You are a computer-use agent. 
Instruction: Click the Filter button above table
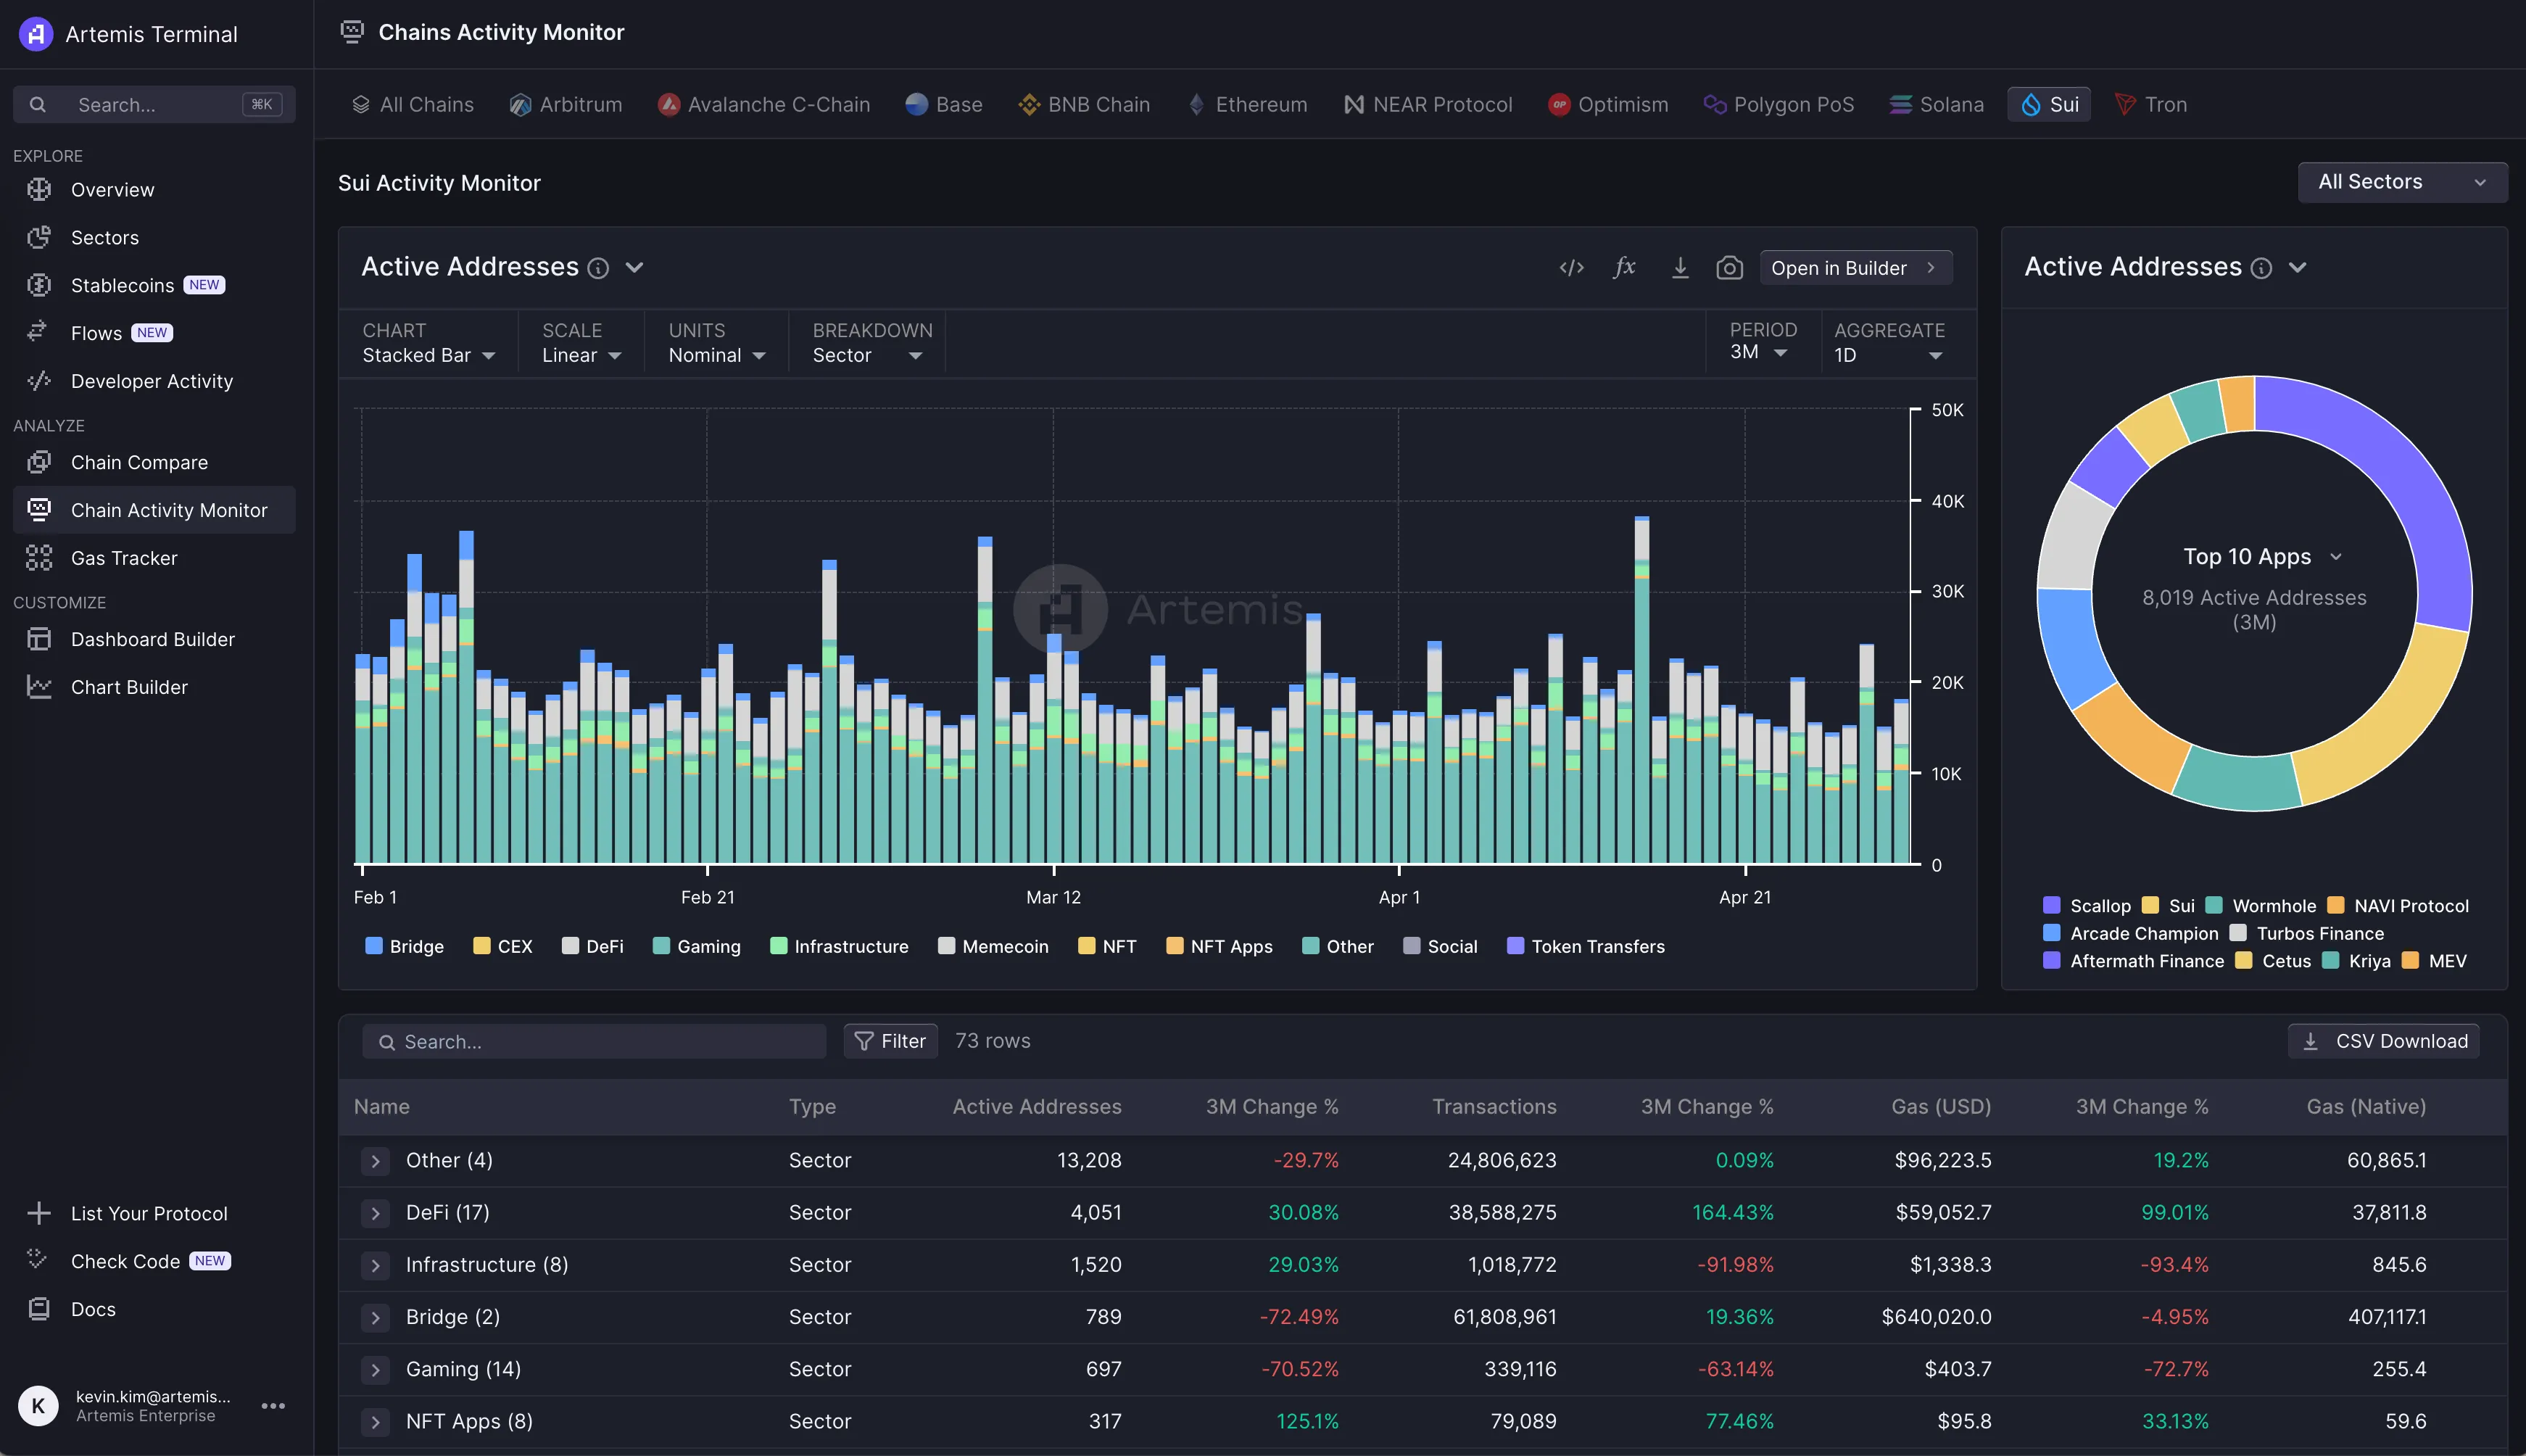click(890, 1041)
